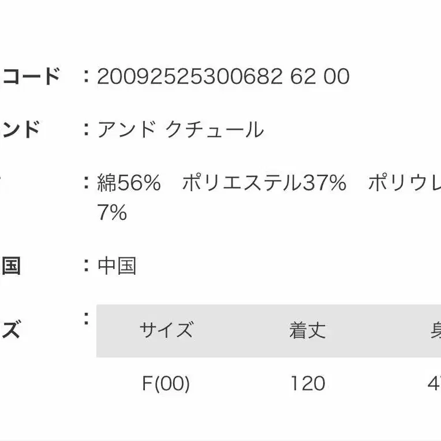Select the 120 length value cell

pos(307,383)
